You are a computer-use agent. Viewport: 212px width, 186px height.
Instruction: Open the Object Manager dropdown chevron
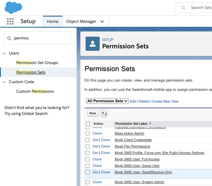point(102,22)
